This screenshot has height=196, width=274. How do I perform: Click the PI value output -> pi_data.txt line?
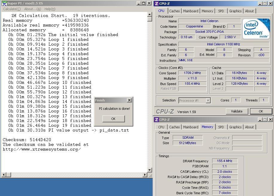pyautogui.click(x=68, y=130)
